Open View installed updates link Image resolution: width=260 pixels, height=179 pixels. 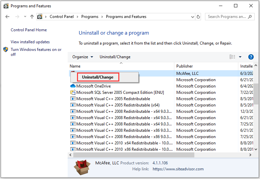point(30,42)
